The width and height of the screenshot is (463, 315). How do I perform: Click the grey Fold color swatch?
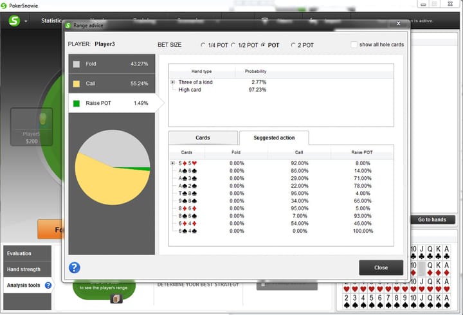click(x=77, y=64)
